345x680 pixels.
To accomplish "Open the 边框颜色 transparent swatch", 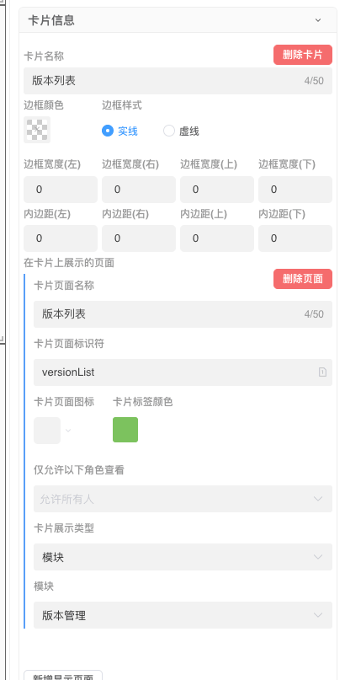I will (37, 130).
